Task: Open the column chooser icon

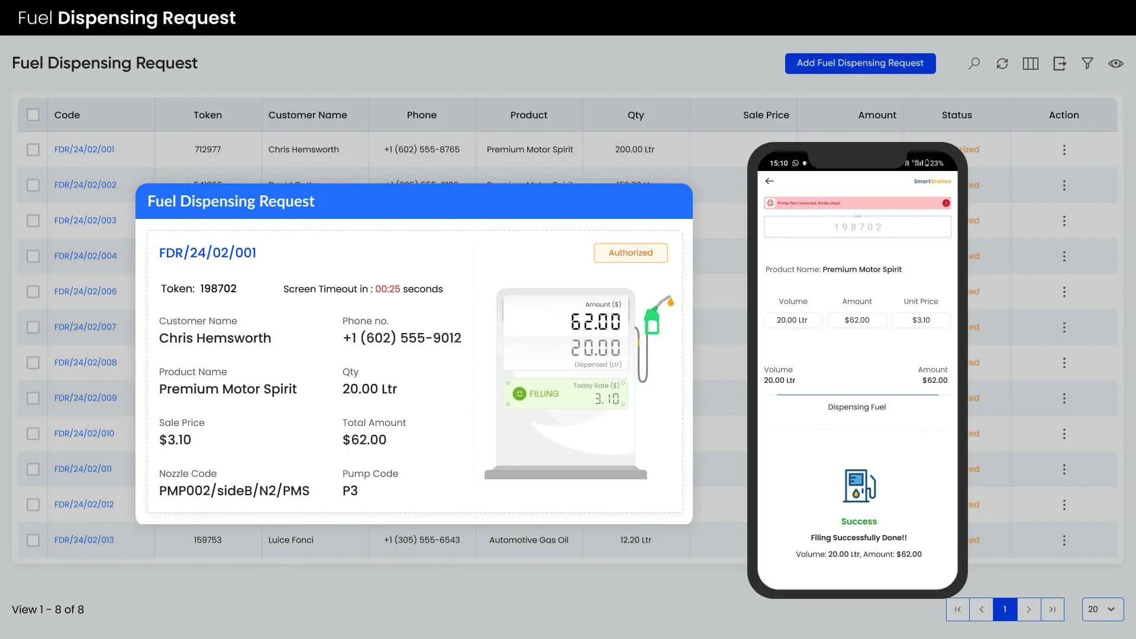Action: click(1030, 63)
